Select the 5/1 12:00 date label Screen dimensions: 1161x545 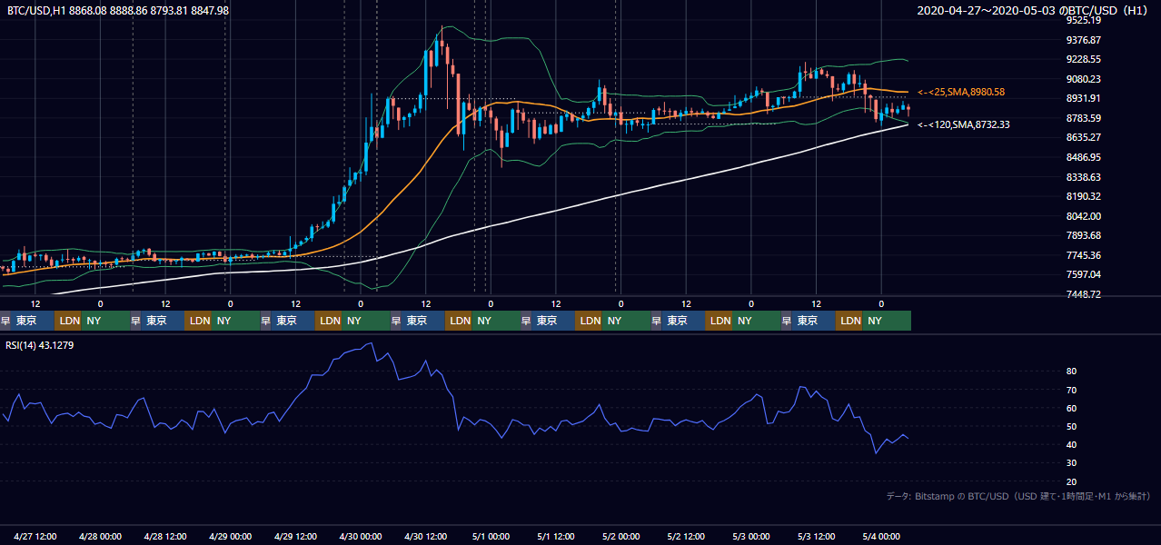coord(556,536)
